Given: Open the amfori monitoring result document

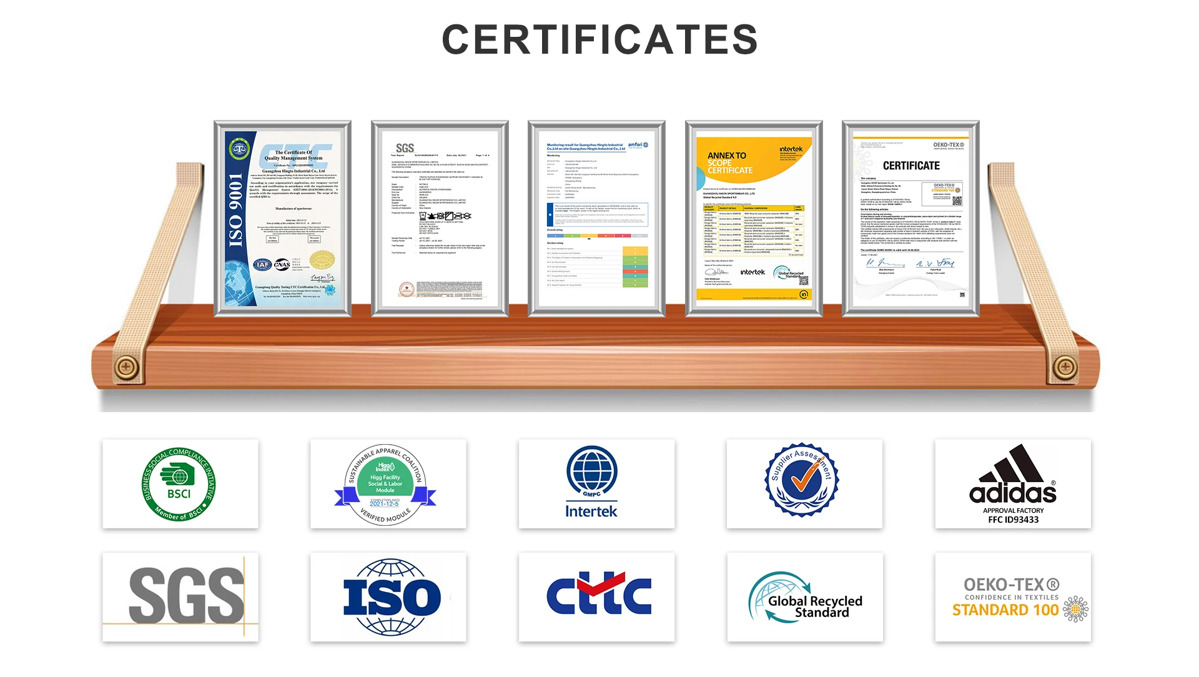Looking at the screenshot, I should [x=596, y=219].
